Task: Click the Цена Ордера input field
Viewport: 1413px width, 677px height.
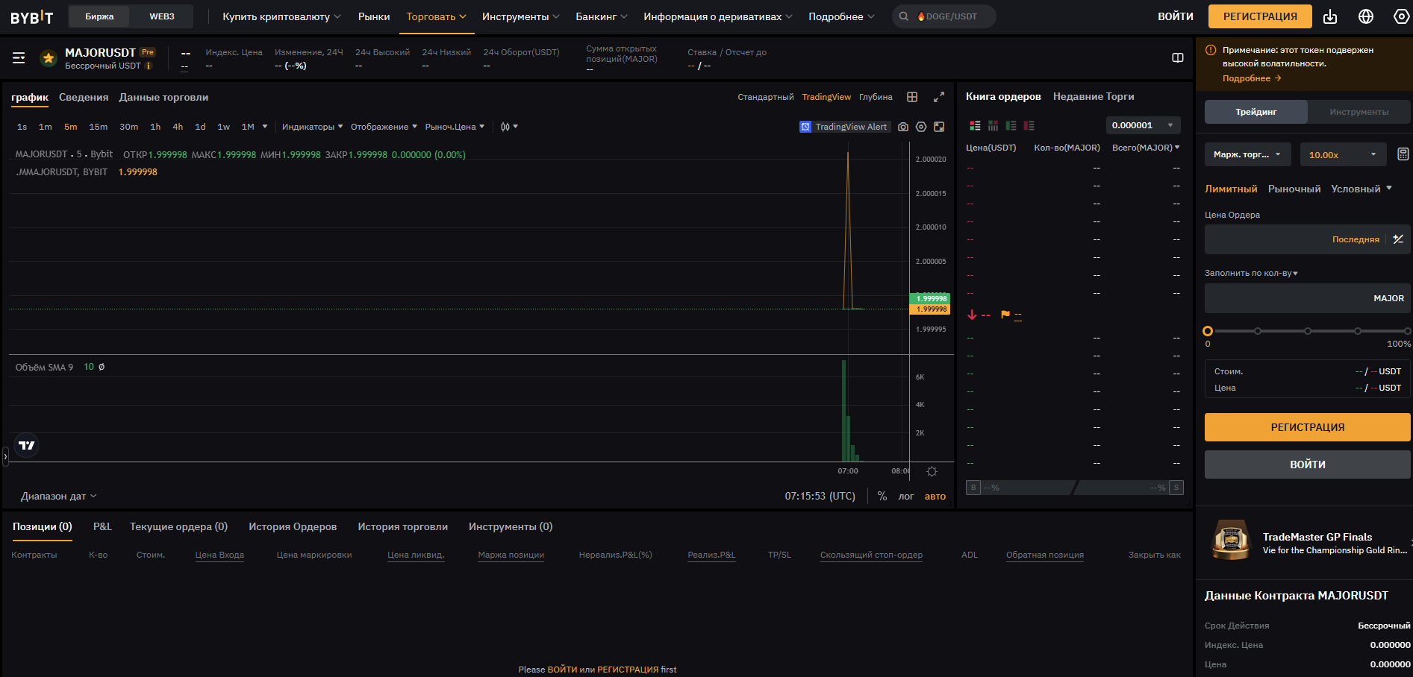Action: pos(1308,239)
